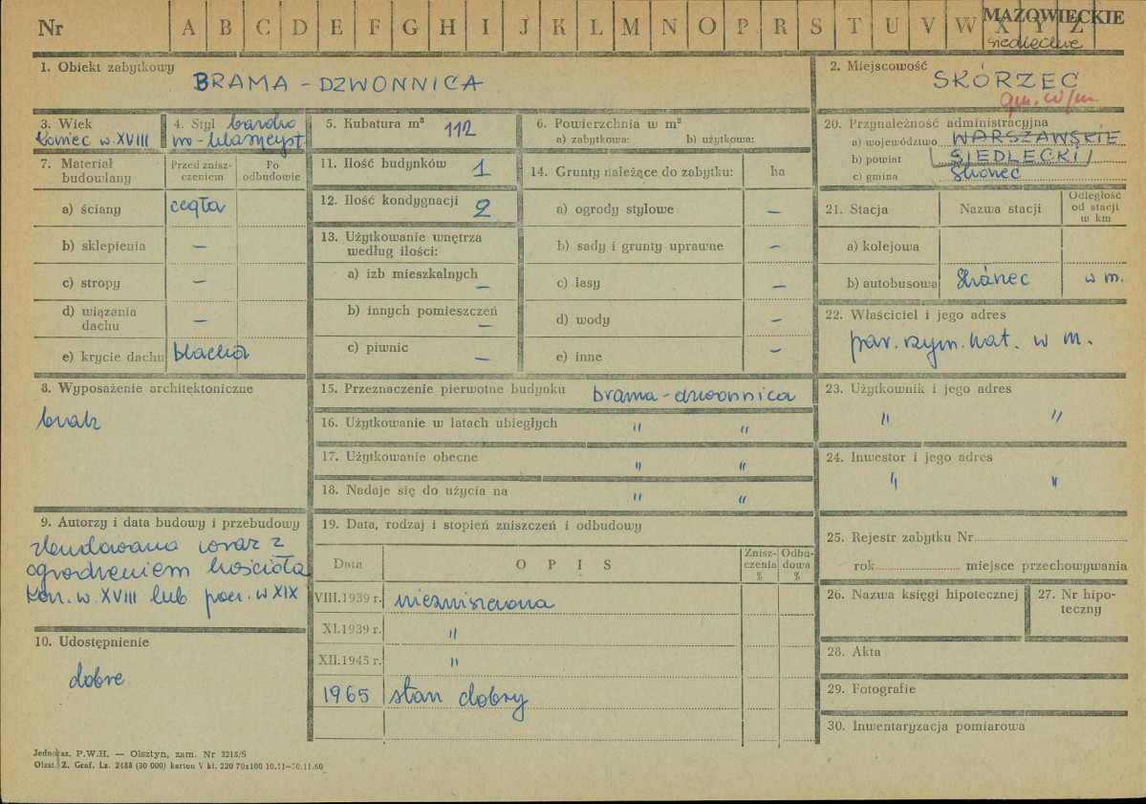
Task: Click the Udostępnienie entry 'dobre'
Action: click(x=96, y=679)
